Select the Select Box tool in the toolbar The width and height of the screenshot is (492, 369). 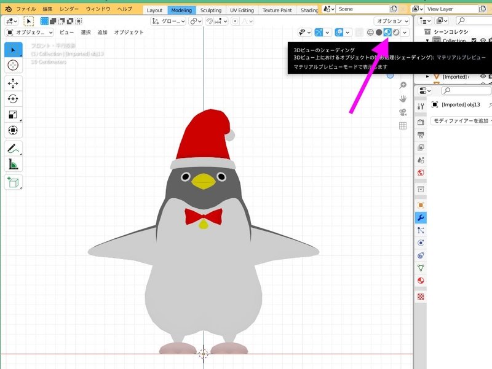point(13,50)
